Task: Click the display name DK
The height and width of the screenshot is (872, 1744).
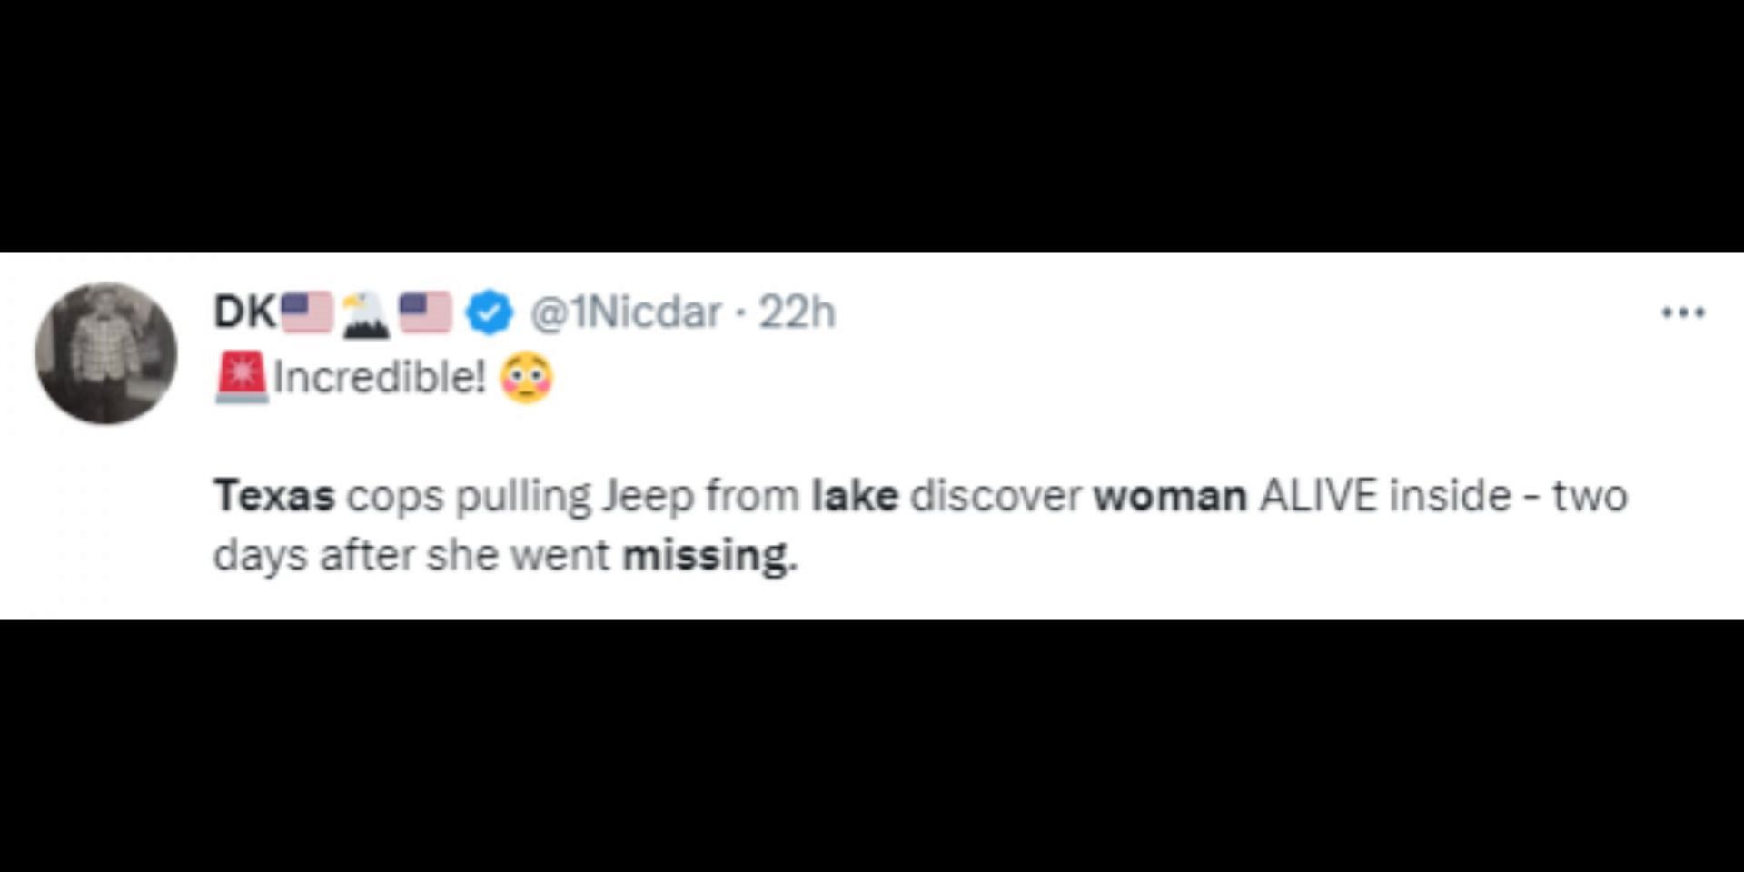Action: point(244,312)
